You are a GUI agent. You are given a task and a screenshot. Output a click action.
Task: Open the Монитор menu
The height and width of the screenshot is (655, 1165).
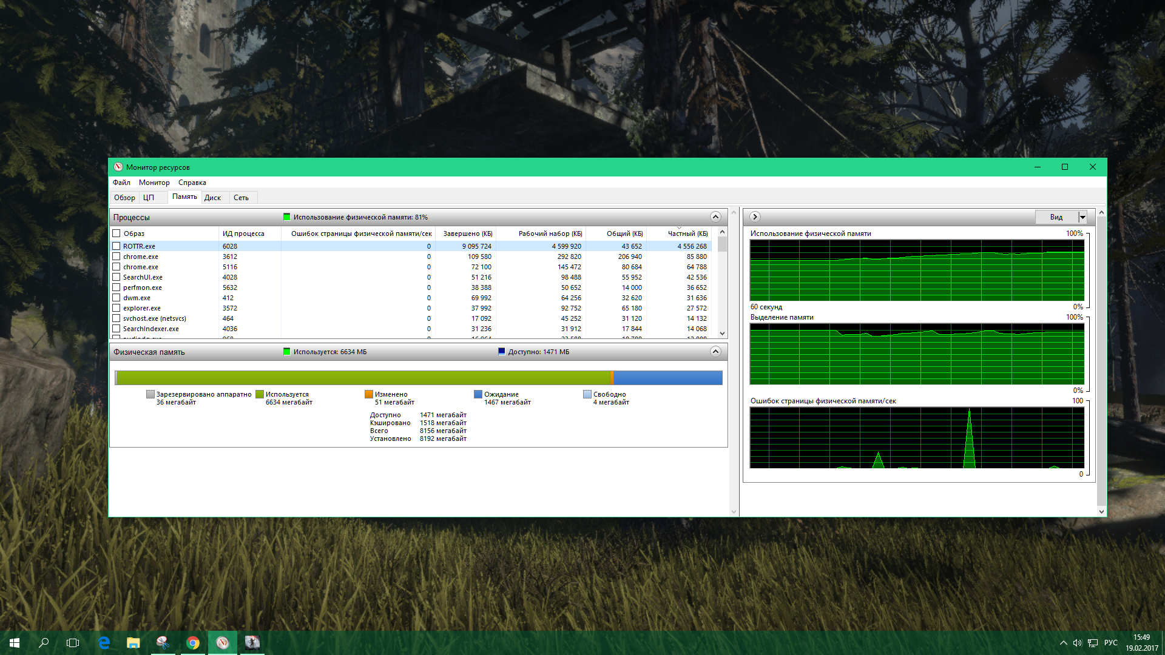pos(154,183)
